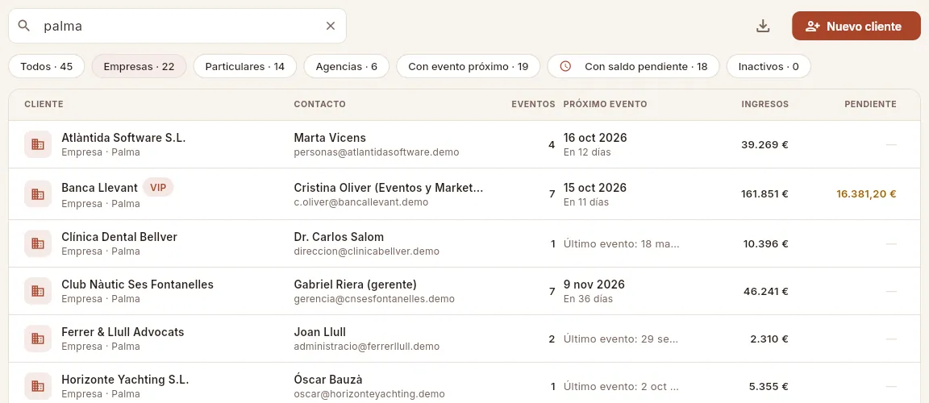929x403 pixels.
Task: Click the company icon for Banca Llevant
Action: 38,194
